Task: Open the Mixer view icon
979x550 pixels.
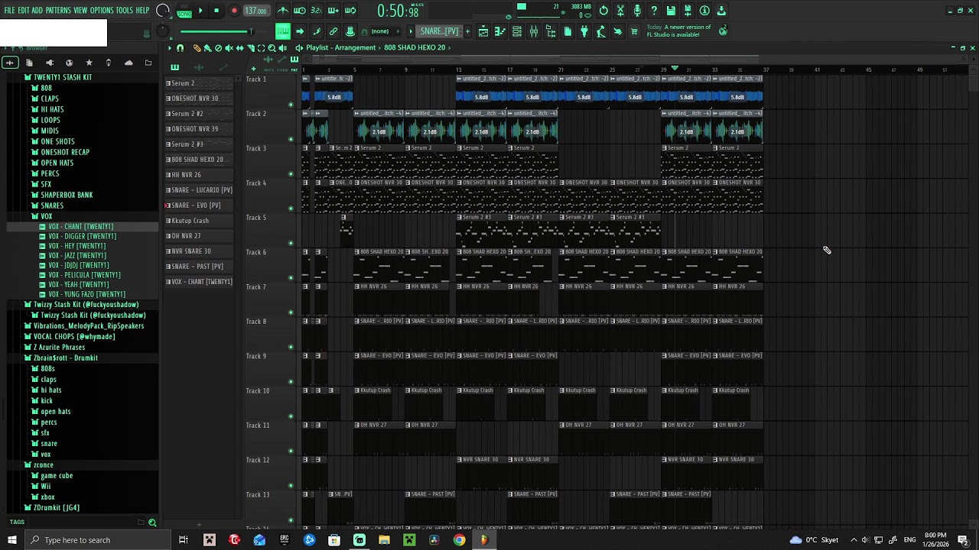Action: pyautogui.click(x=534, y=31)
